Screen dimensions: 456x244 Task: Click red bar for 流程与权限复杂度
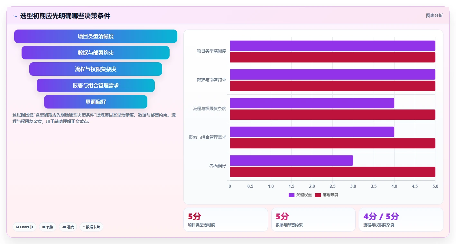(x=332, y=115)
